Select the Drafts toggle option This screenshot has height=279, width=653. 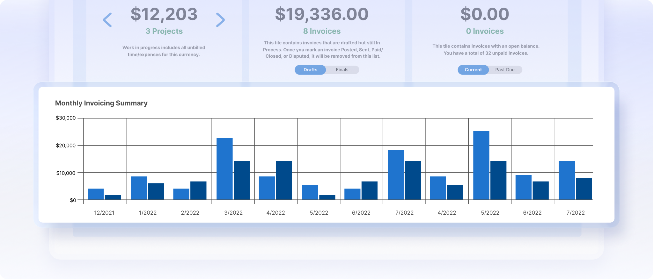[x=310, y=70]
